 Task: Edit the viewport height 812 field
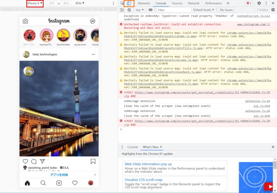click(66, 3)
